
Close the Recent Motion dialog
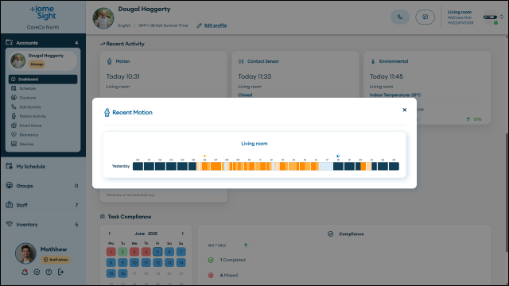point(405,110)
